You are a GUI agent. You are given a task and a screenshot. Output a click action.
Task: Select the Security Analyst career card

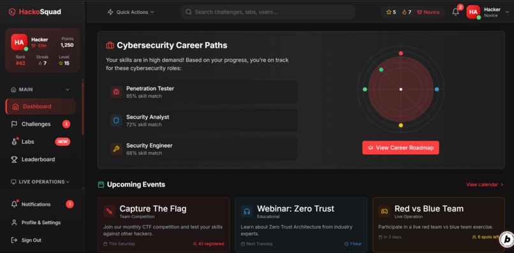(x=202, y=121)
